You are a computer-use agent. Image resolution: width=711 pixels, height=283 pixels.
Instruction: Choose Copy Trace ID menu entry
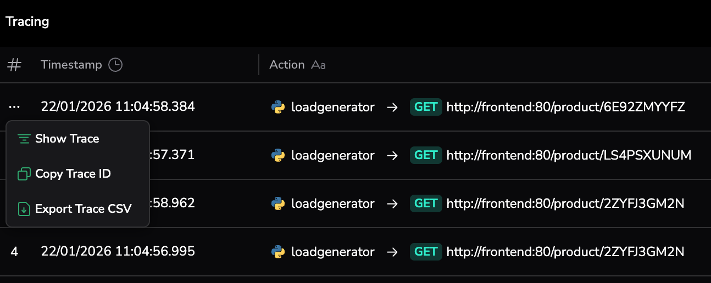click(x=73, y=174)
